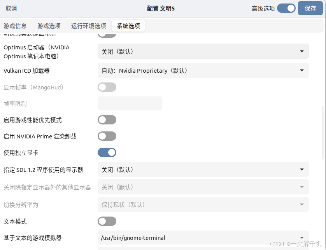
Task: Enable 启用游戏性能优先模式
Action: coord(107,120)
